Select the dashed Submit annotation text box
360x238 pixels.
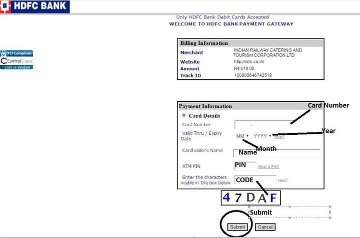point(289,212)
